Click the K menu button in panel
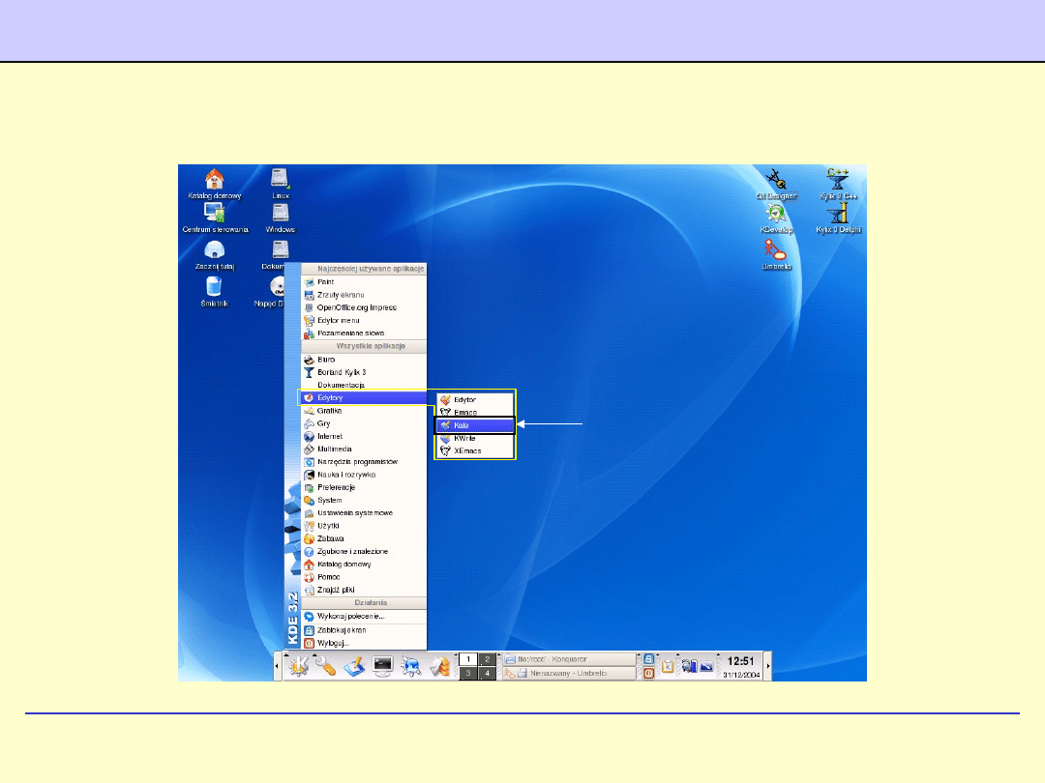 point(298,666)
